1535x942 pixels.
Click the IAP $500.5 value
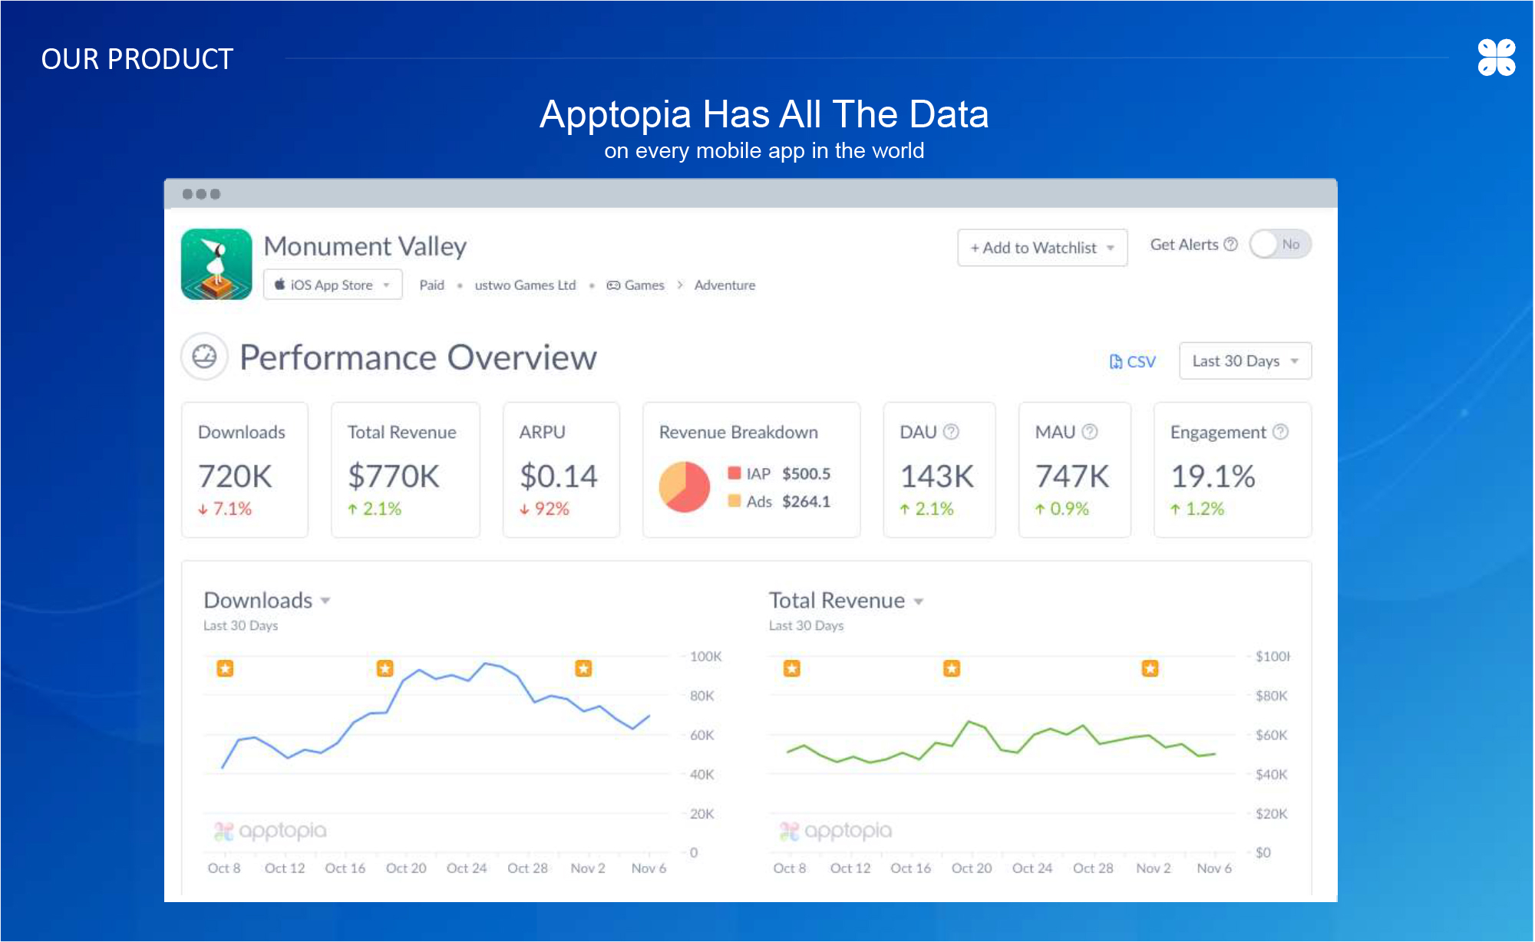[x=806, y=473]
